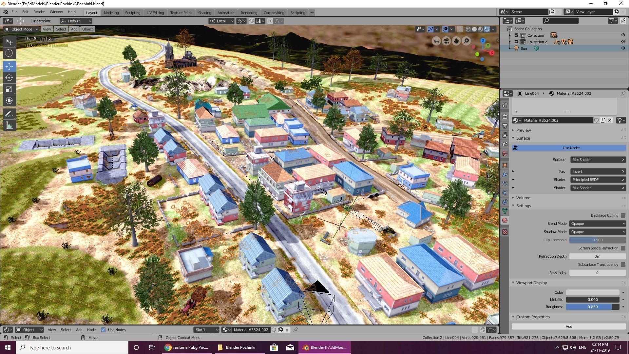Click the Add custom property button
629x354 pixels.
569,326
